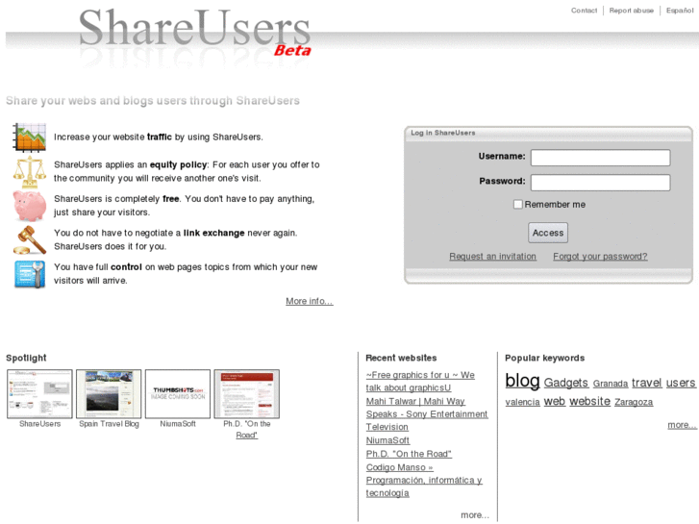Open Codigo Manso recent website link
This screenshot has height=524, width=699.
[x=424, y=480]
